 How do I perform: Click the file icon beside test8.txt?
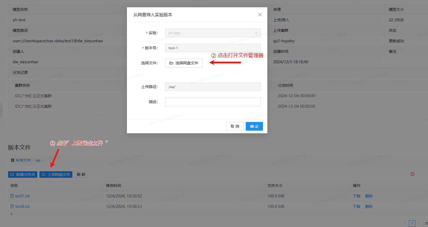point(12,206)
